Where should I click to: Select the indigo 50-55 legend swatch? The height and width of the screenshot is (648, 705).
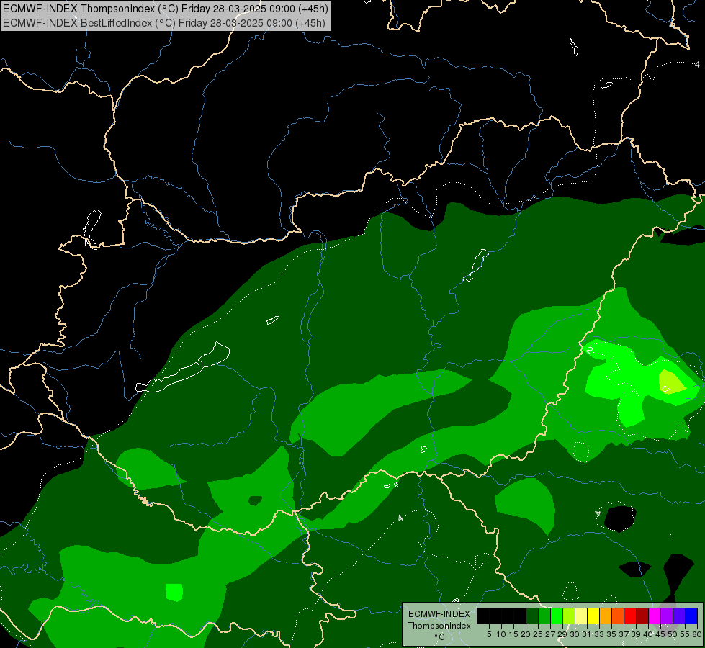coord(679,616)
